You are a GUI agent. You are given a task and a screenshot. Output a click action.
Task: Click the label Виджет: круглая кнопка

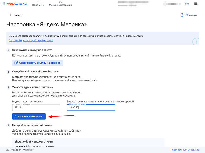(27, 101)
